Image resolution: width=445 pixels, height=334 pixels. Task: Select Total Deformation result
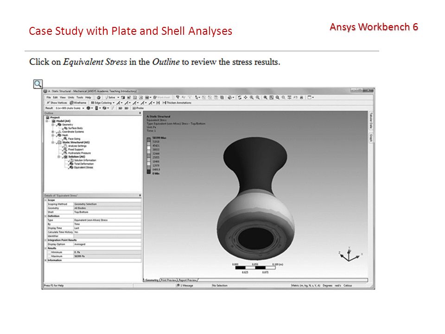point(84,164)
